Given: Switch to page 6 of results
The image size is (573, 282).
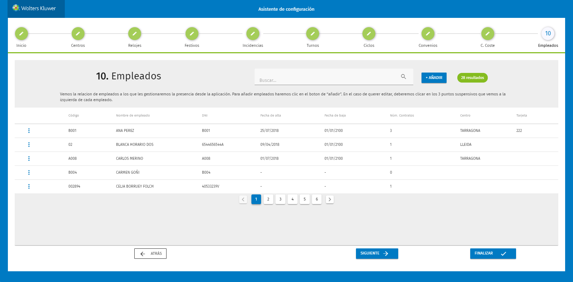Looking at the screenshot, I should tap(317, 199).
